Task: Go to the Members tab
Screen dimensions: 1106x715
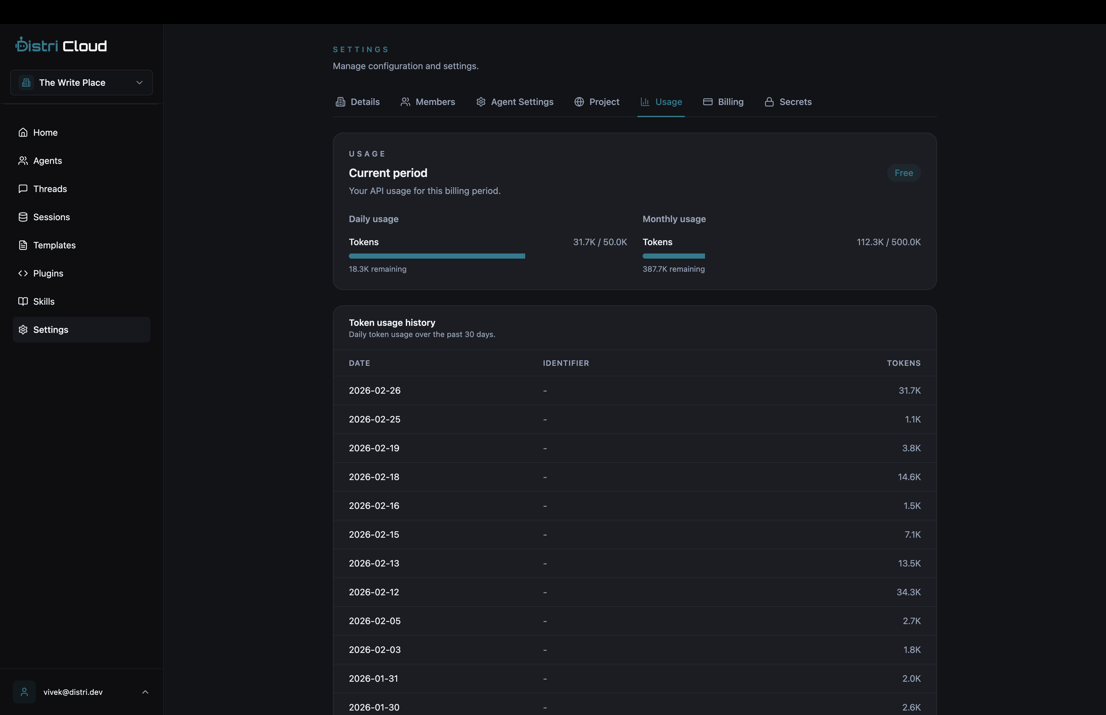Action: coord(428,102)
